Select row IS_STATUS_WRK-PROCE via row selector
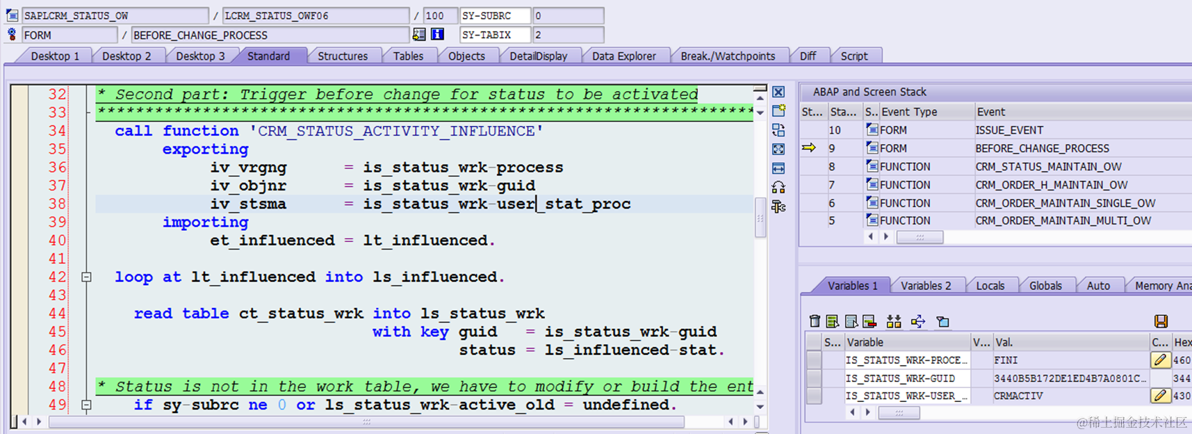The image size is (1192, 434). 813,360
